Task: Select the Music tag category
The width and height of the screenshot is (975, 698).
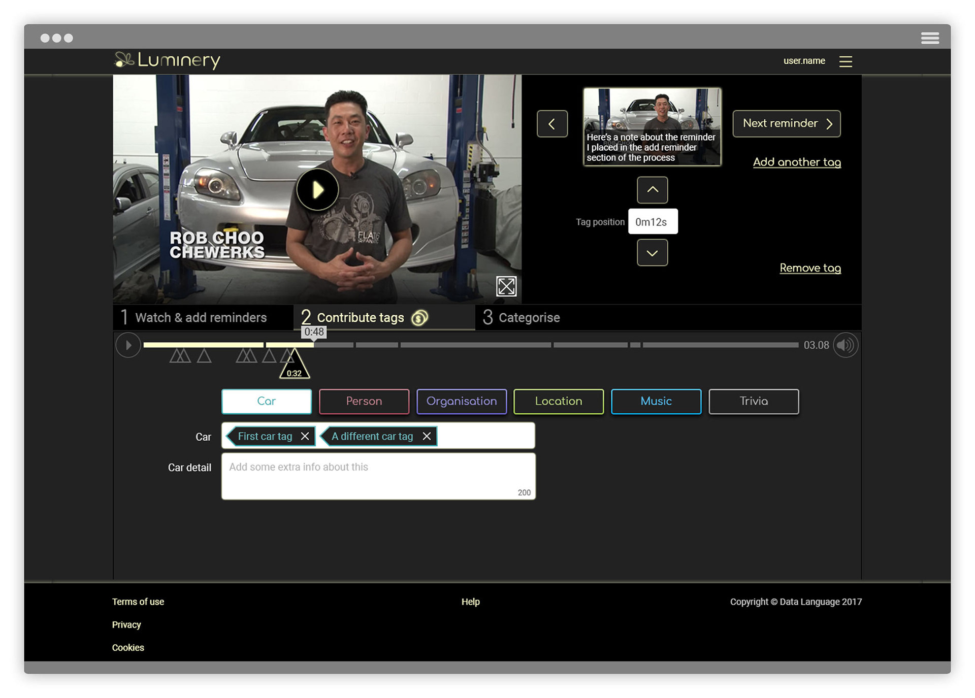Action: (x=656, y=402)
